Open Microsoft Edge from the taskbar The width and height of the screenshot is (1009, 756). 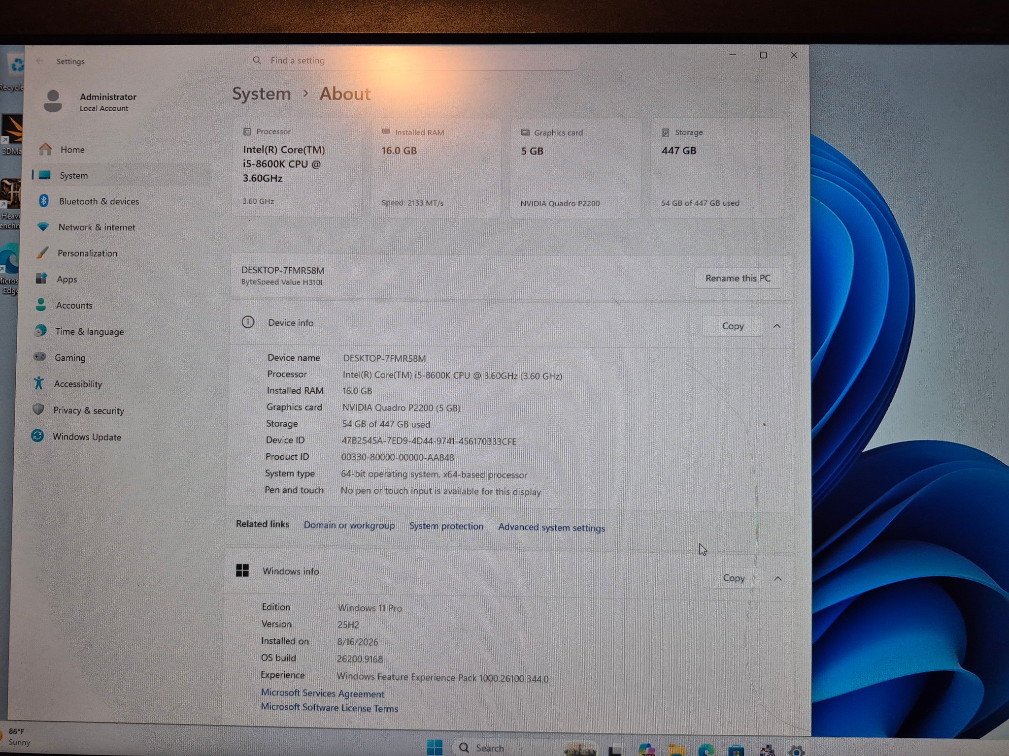[706, 750]
